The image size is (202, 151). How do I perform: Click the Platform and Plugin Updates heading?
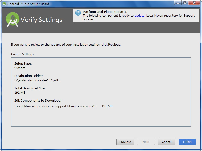(105, 12)
